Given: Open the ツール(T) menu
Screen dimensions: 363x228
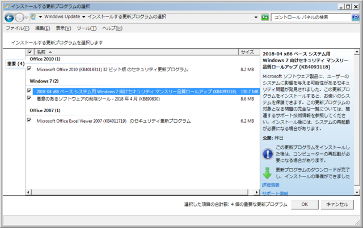Looking at the screenshot, I should [x=87, y=28].
